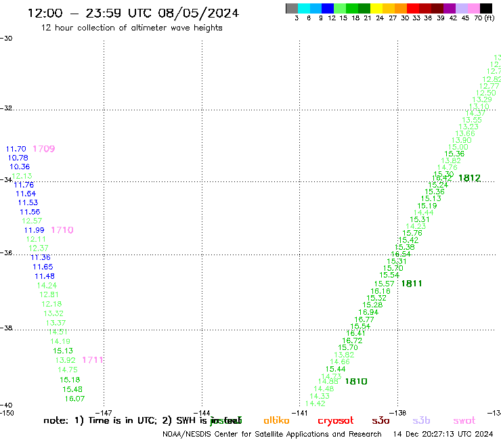Image resolution: width=501 pixels, height=440 pixels.
Task: Select the 16.77 reading
Action: [x=364, y=320]
